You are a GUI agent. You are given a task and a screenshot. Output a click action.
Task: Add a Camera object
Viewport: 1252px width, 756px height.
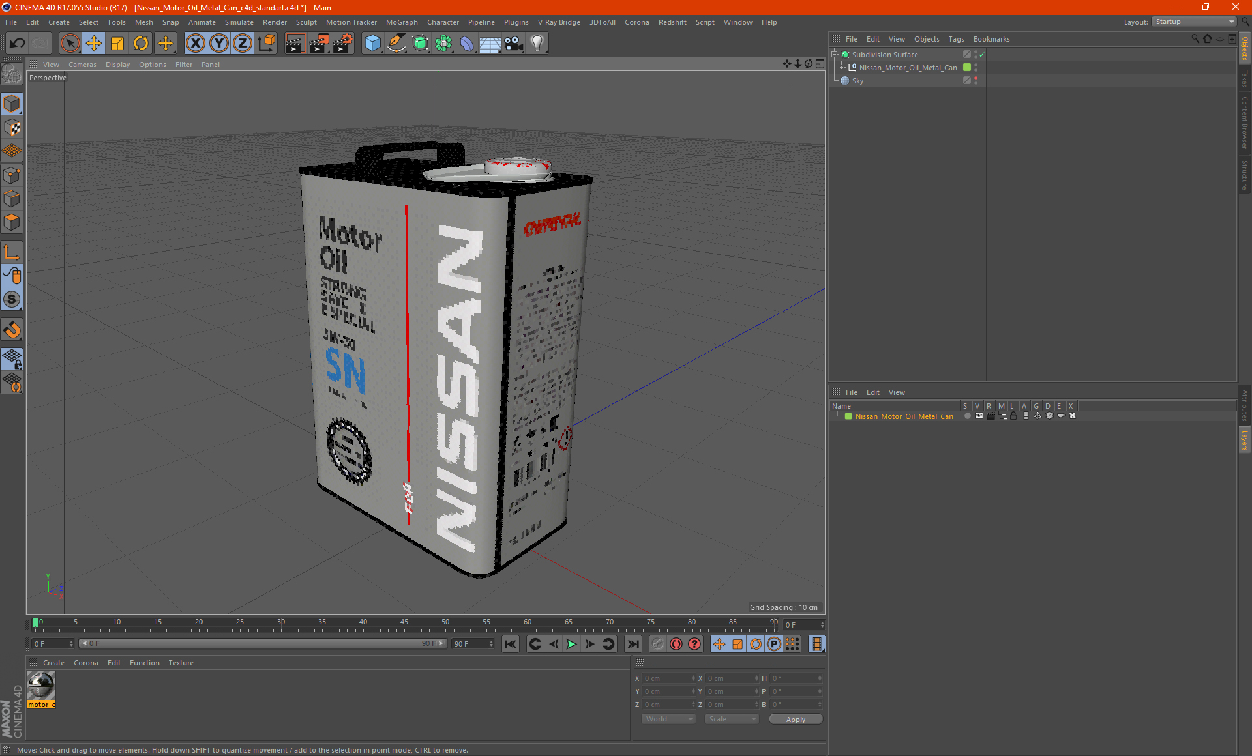(x=514, y=44)
